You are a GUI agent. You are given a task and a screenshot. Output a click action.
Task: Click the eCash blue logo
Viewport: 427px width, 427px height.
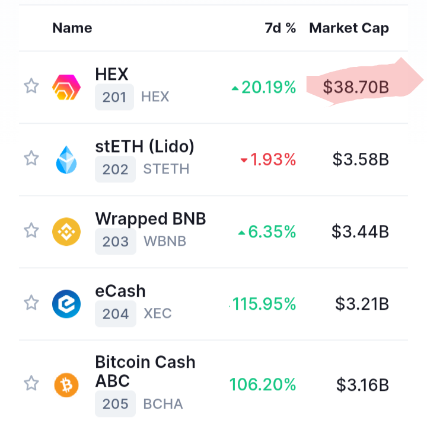(x=66, y=304)
